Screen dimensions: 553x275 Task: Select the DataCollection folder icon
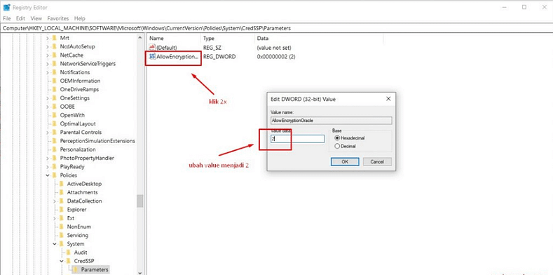62,201
